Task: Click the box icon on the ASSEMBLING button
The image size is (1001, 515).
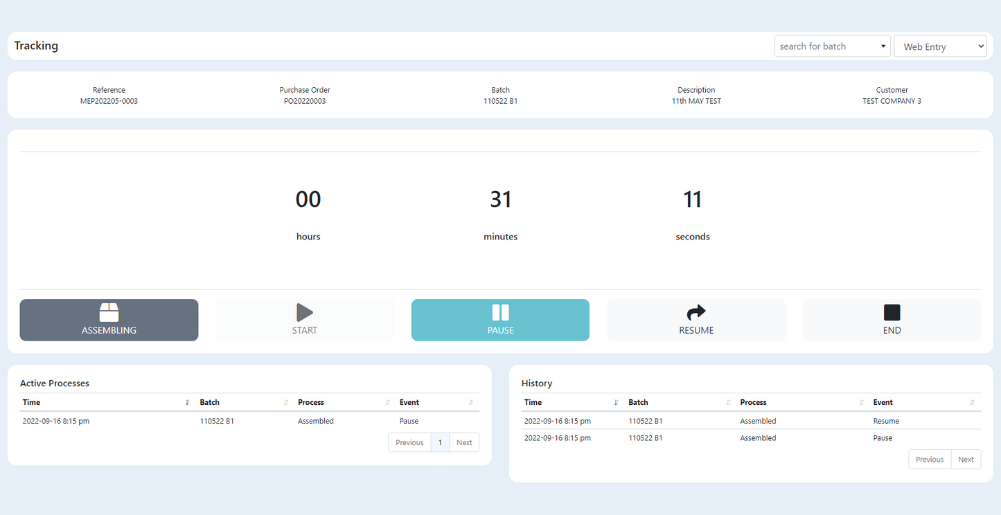Action: [x=109, y=311]
